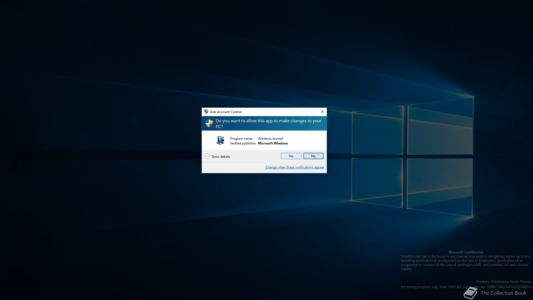This screenshot has height=300, width=533.
Task: Click the 'Windows Journal' program name text
Action: [270, 139]
